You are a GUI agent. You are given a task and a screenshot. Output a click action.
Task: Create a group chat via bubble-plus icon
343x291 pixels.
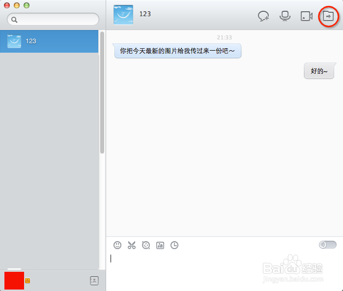(x=263, y=16)
